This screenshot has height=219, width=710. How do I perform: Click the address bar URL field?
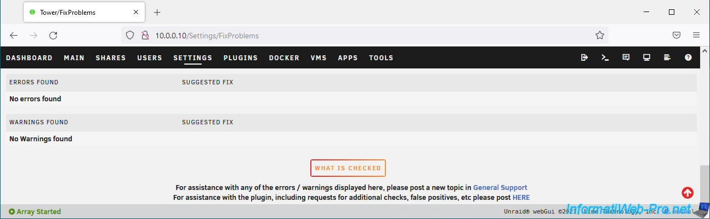362,35
